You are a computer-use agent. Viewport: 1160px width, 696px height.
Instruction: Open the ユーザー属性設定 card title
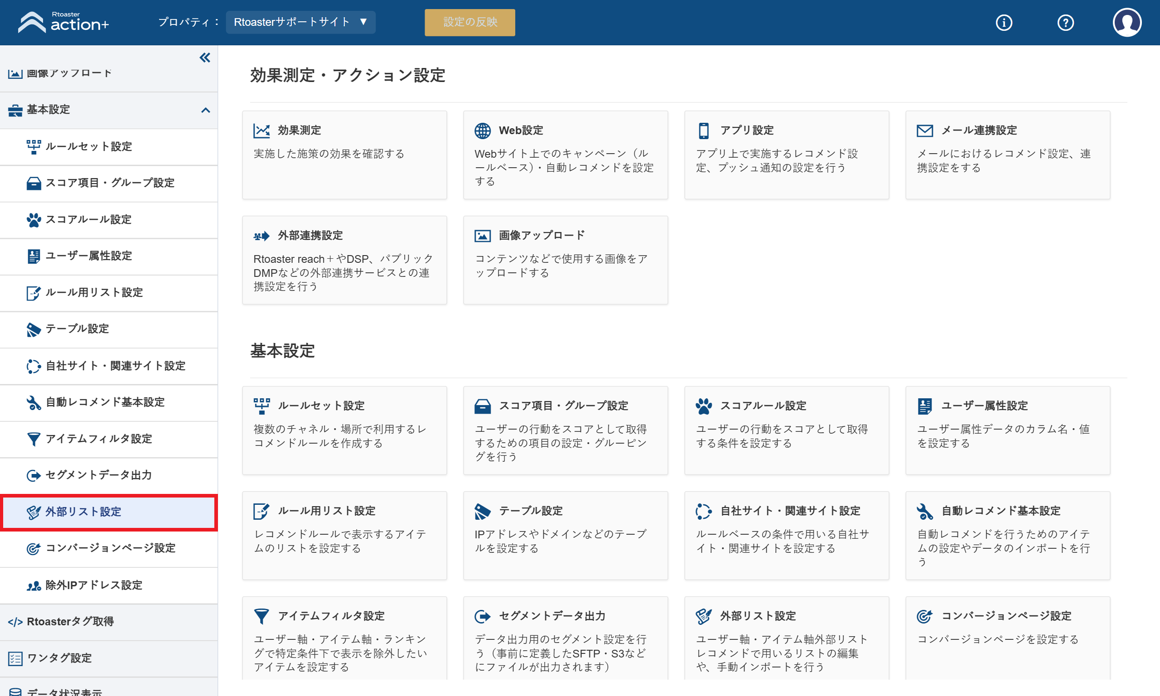click(984, 406)
